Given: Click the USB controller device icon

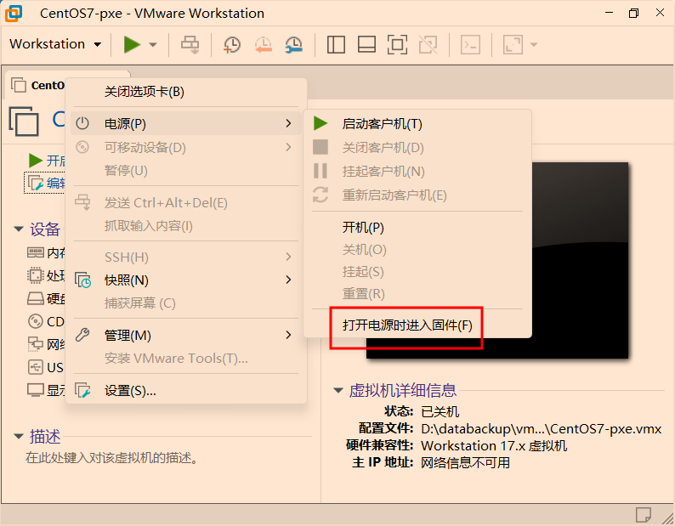Looking at the screenshot, I should tap(36, 367).
